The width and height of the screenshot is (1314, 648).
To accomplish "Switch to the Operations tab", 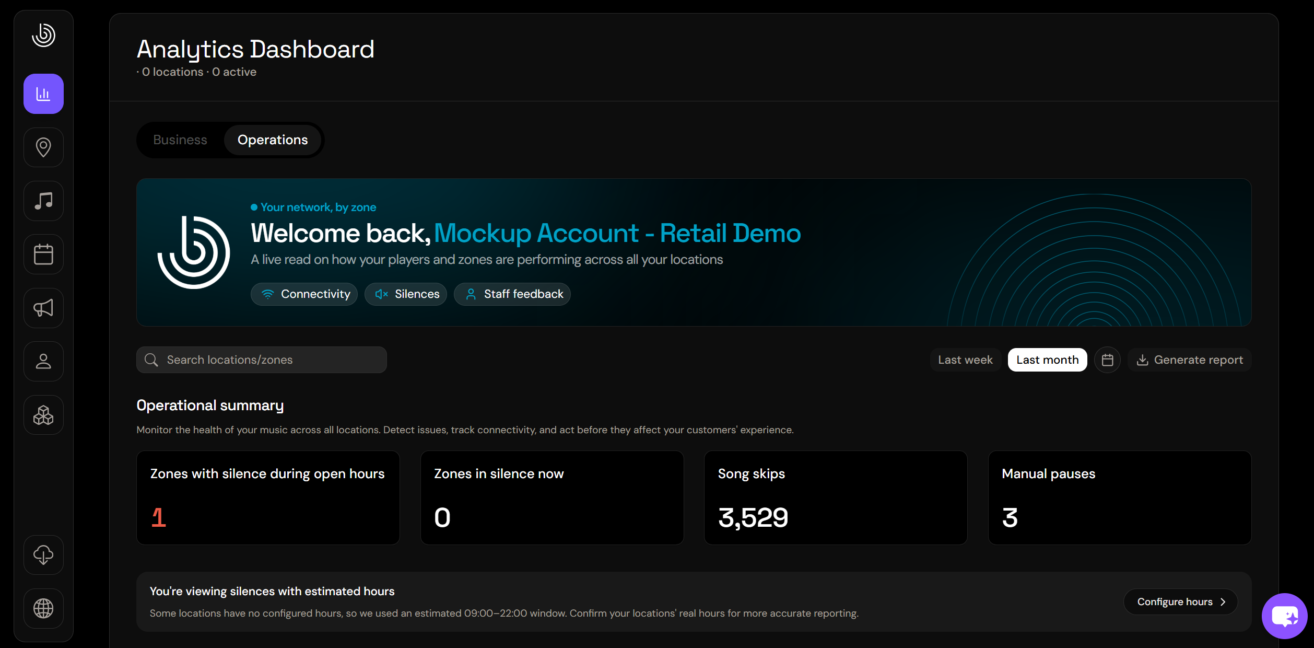I will pyautogui.click(x=273, y=140).
